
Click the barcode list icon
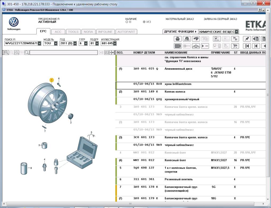click(178, 46)
